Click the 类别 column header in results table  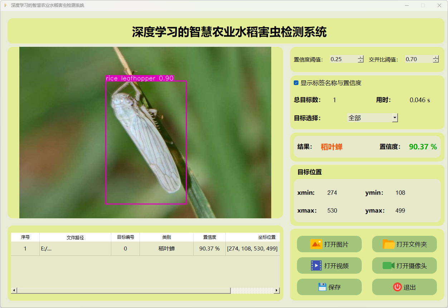(166, 237)
